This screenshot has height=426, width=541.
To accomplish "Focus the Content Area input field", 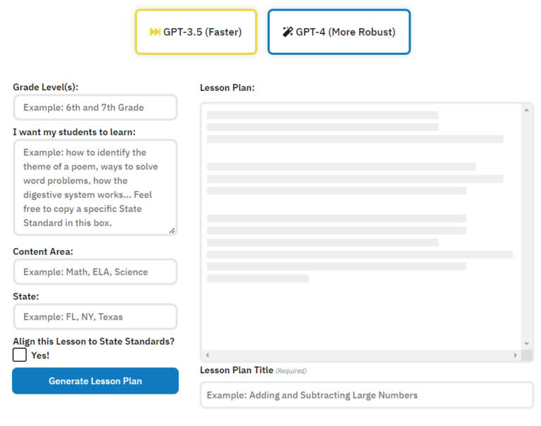I will 95,272.
